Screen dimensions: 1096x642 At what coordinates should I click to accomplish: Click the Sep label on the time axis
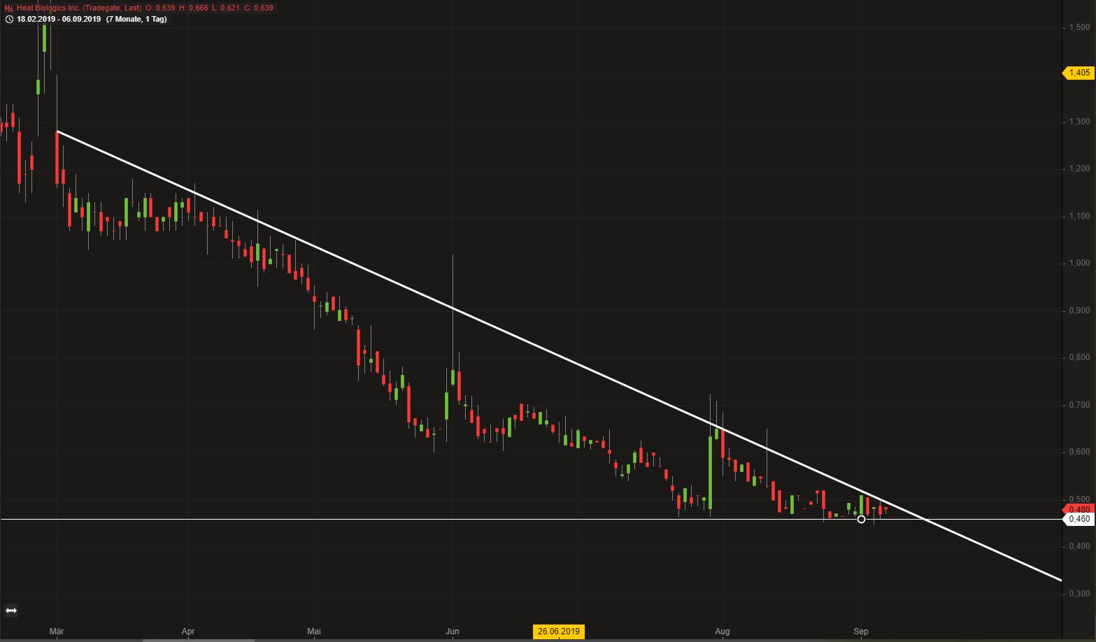pos(860,631)
